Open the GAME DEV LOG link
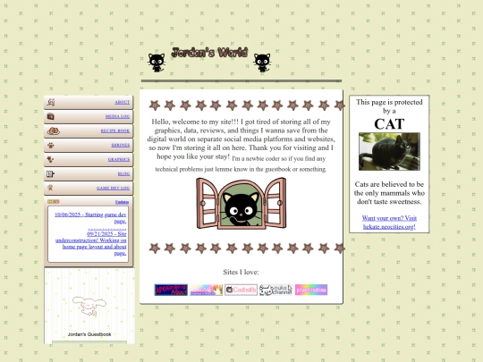Viewport: 483px width, 362px height. point(113,188)
